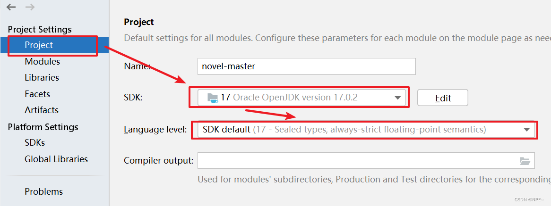Expand the SDK dropdown arrow

coord(397,98)
